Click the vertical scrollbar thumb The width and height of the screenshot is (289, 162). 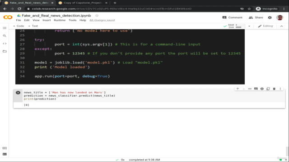coord(287,151)
